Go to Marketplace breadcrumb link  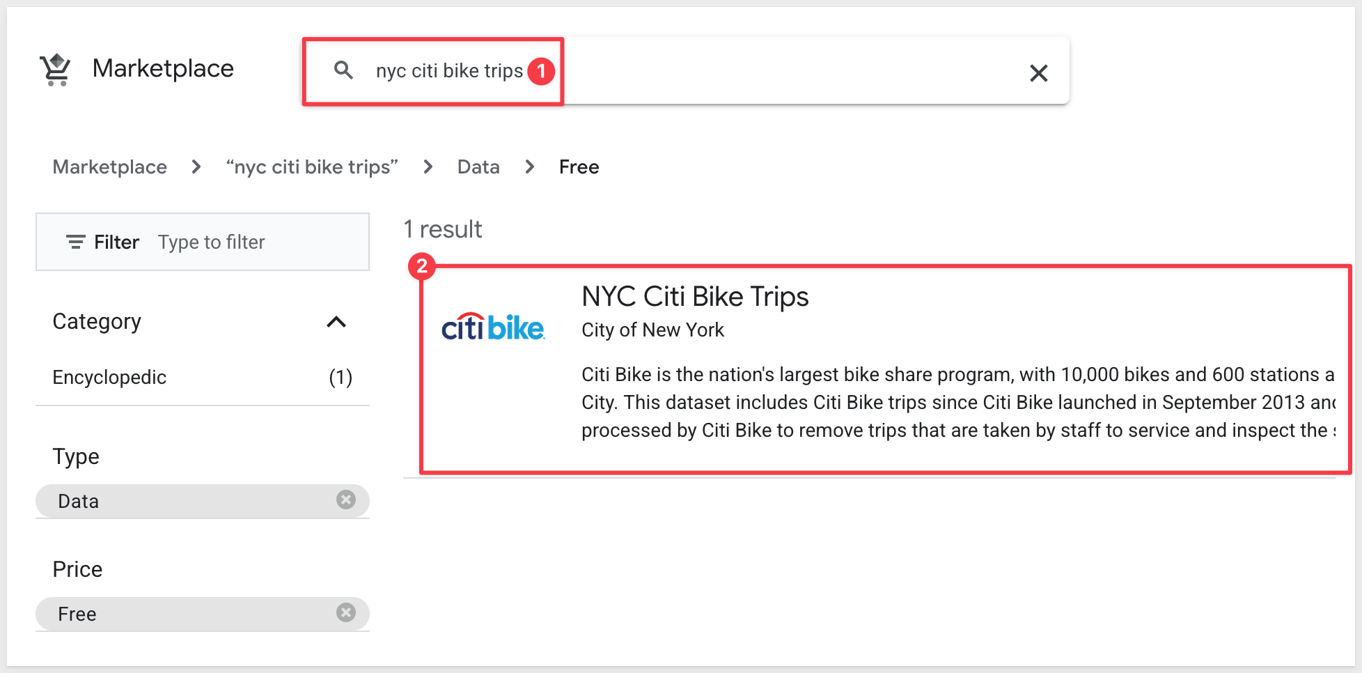coord(110,167)
